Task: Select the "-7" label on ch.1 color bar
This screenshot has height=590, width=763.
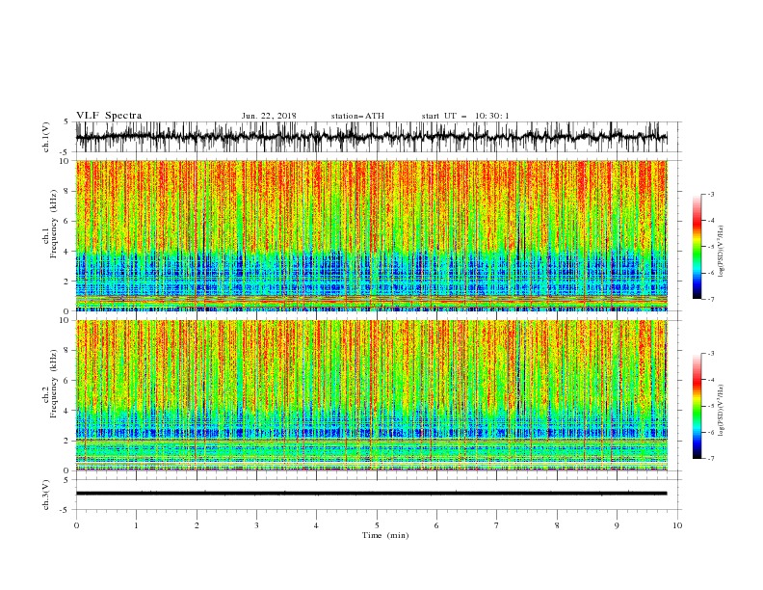Action: pyautogui.click(x=711, y=299)
